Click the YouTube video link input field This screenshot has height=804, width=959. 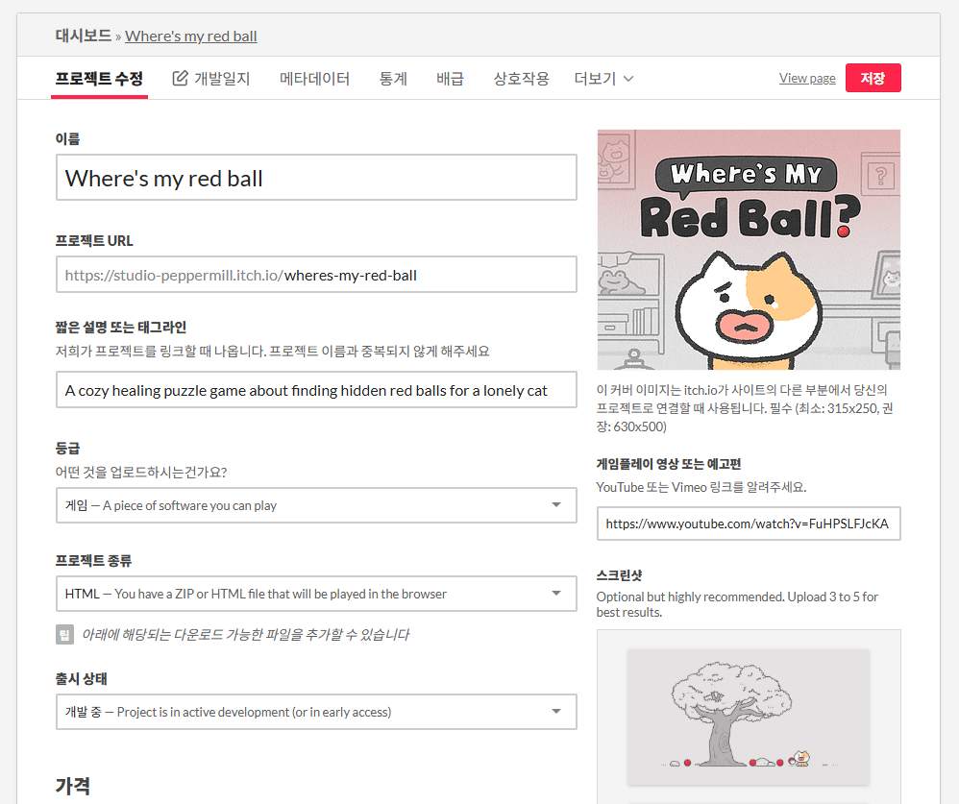749,524
